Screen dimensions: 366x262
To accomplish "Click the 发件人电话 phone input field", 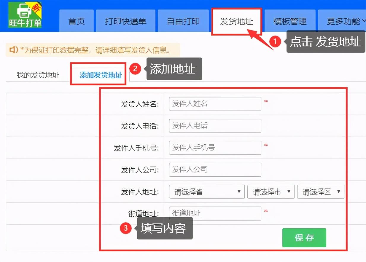I will pos(214,126).
